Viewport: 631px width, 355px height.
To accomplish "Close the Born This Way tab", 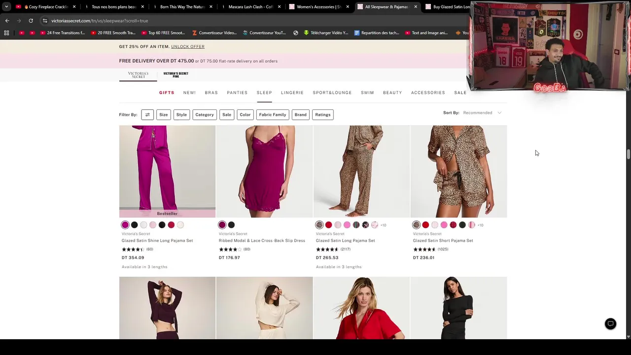I will click(210, 7).
